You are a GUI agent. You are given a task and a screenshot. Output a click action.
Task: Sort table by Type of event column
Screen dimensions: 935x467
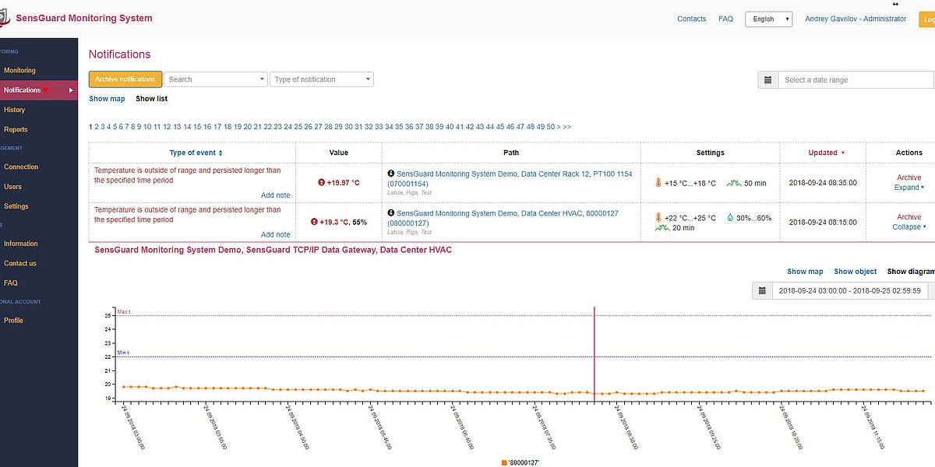(x=196, y=153)
